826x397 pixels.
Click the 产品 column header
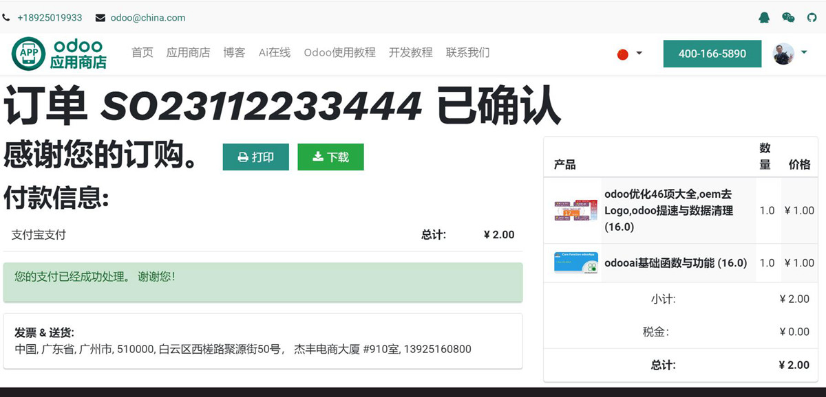[x=564, y=165]
